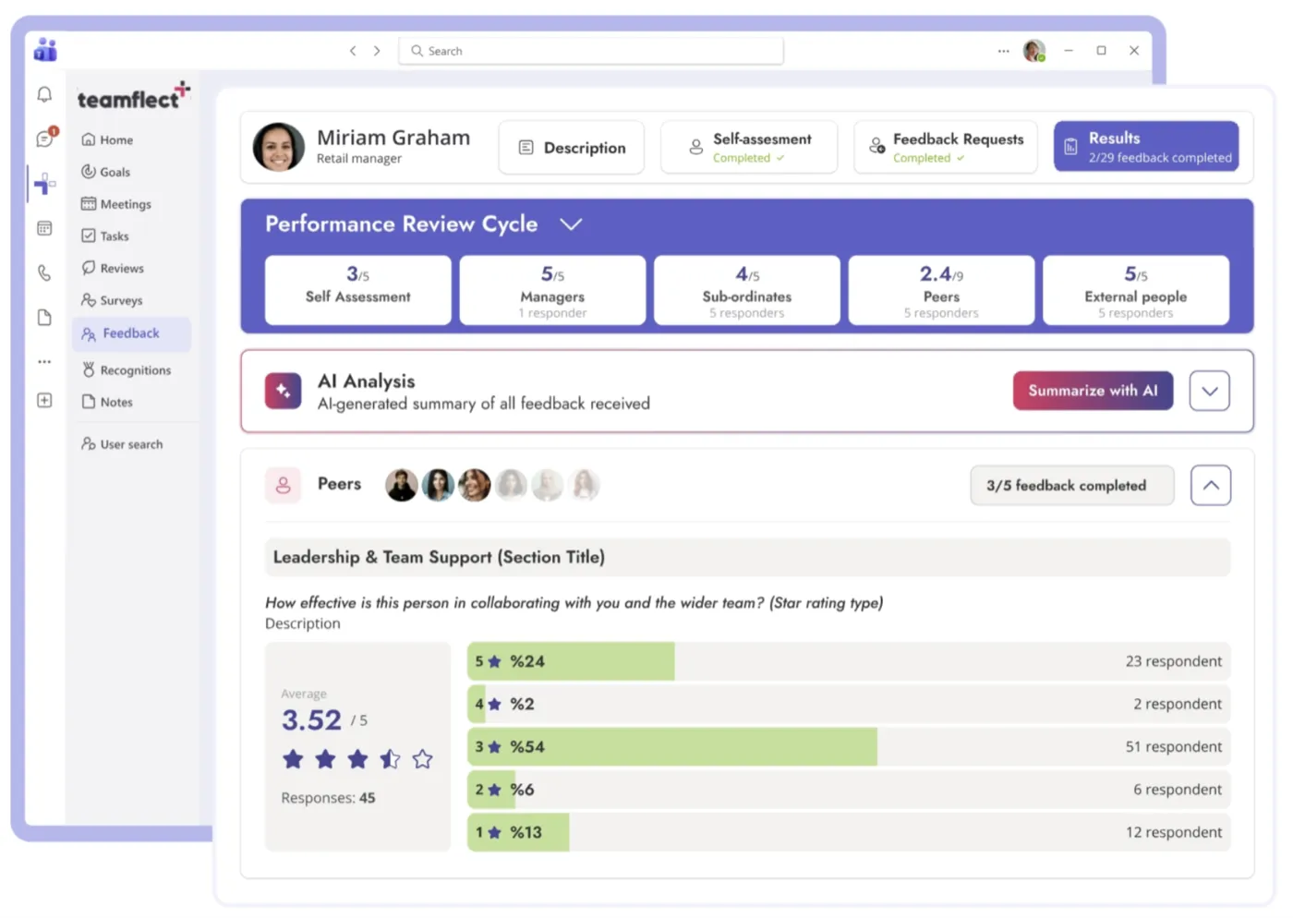Select the Teamflect plus icon in Teams rail
Screen dimensions: 1293x918
coord(44,184)
